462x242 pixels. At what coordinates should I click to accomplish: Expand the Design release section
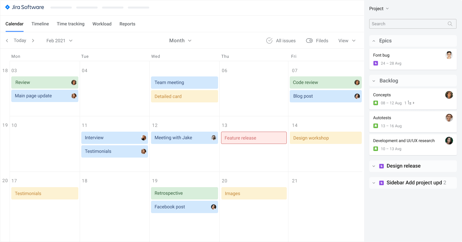coord(374,166)
